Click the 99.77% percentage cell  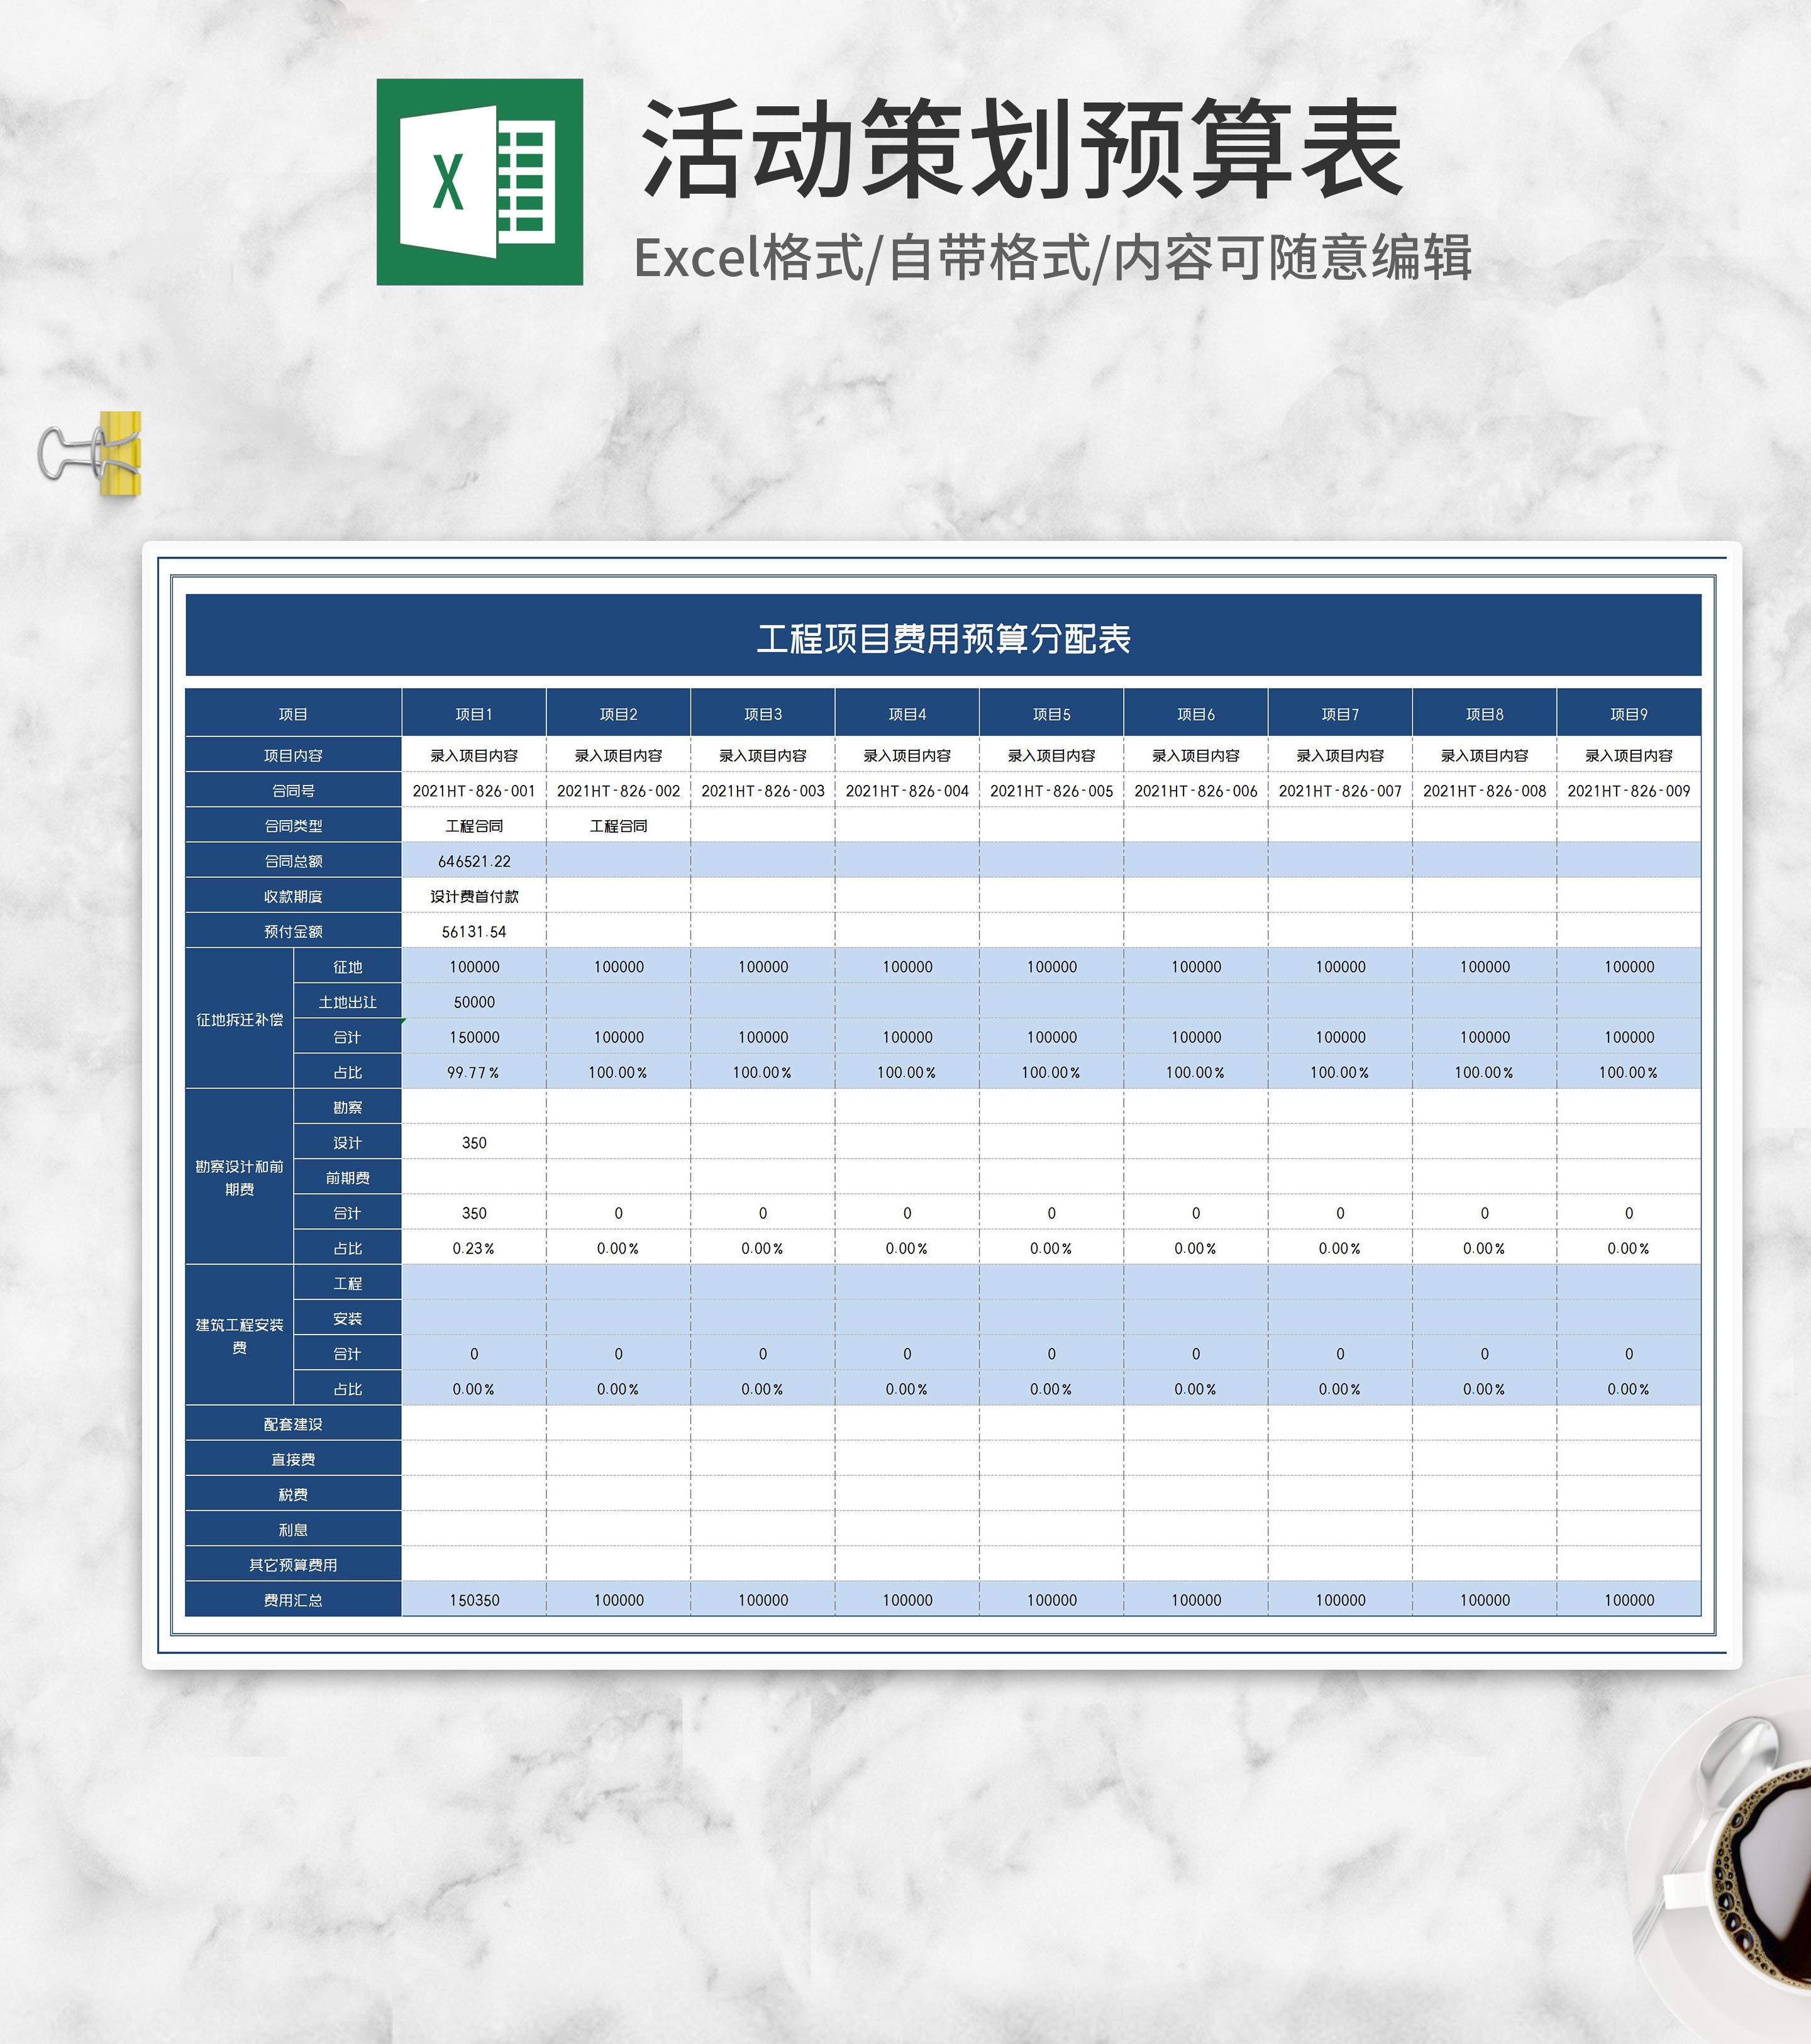point(474,1072)
